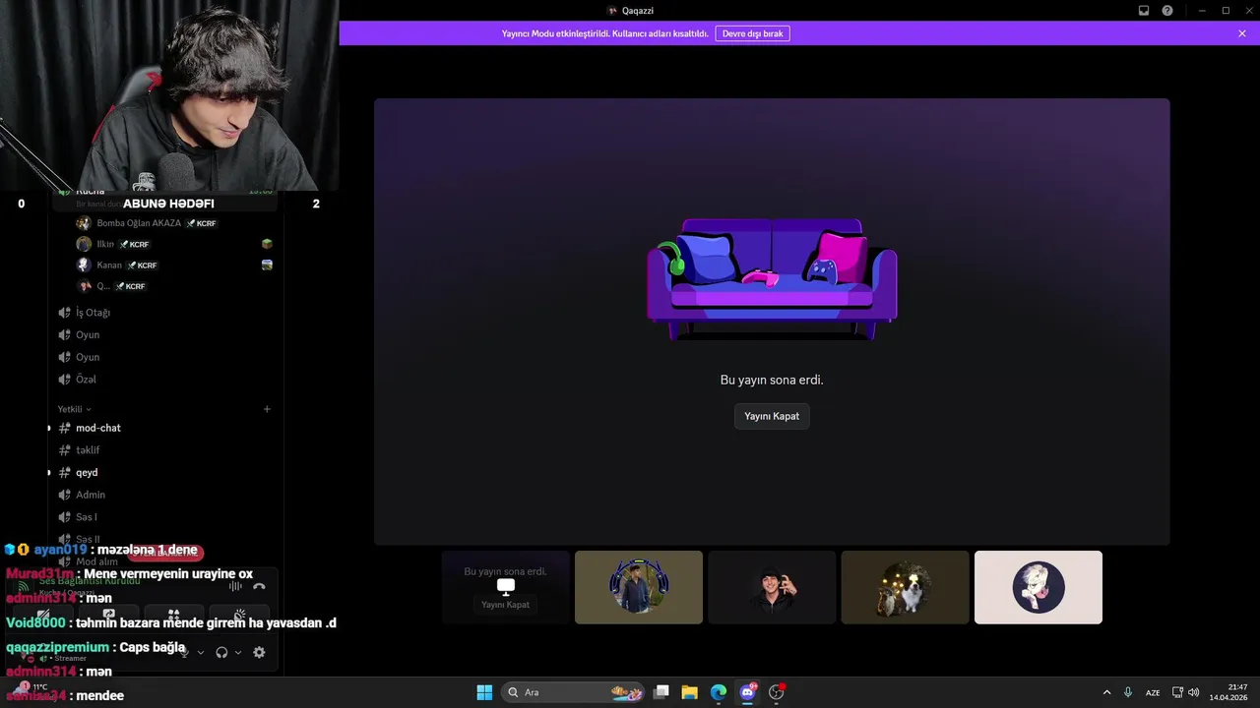Dismiss the Streamer Mode banner with X
The height and width of the screenshot is (708, 1260).
(1242, 33)
